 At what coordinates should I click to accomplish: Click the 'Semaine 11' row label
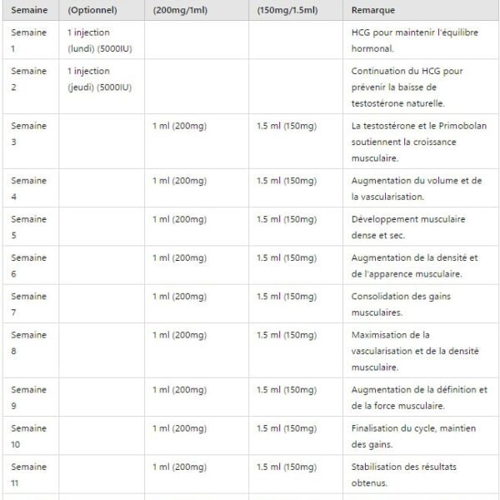[x=29, y=474]
